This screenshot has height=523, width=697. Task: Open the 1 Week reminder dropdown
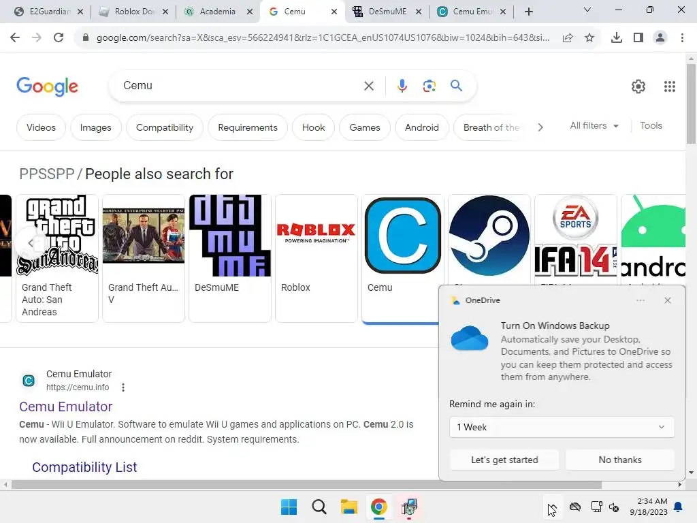click(562, 427)
